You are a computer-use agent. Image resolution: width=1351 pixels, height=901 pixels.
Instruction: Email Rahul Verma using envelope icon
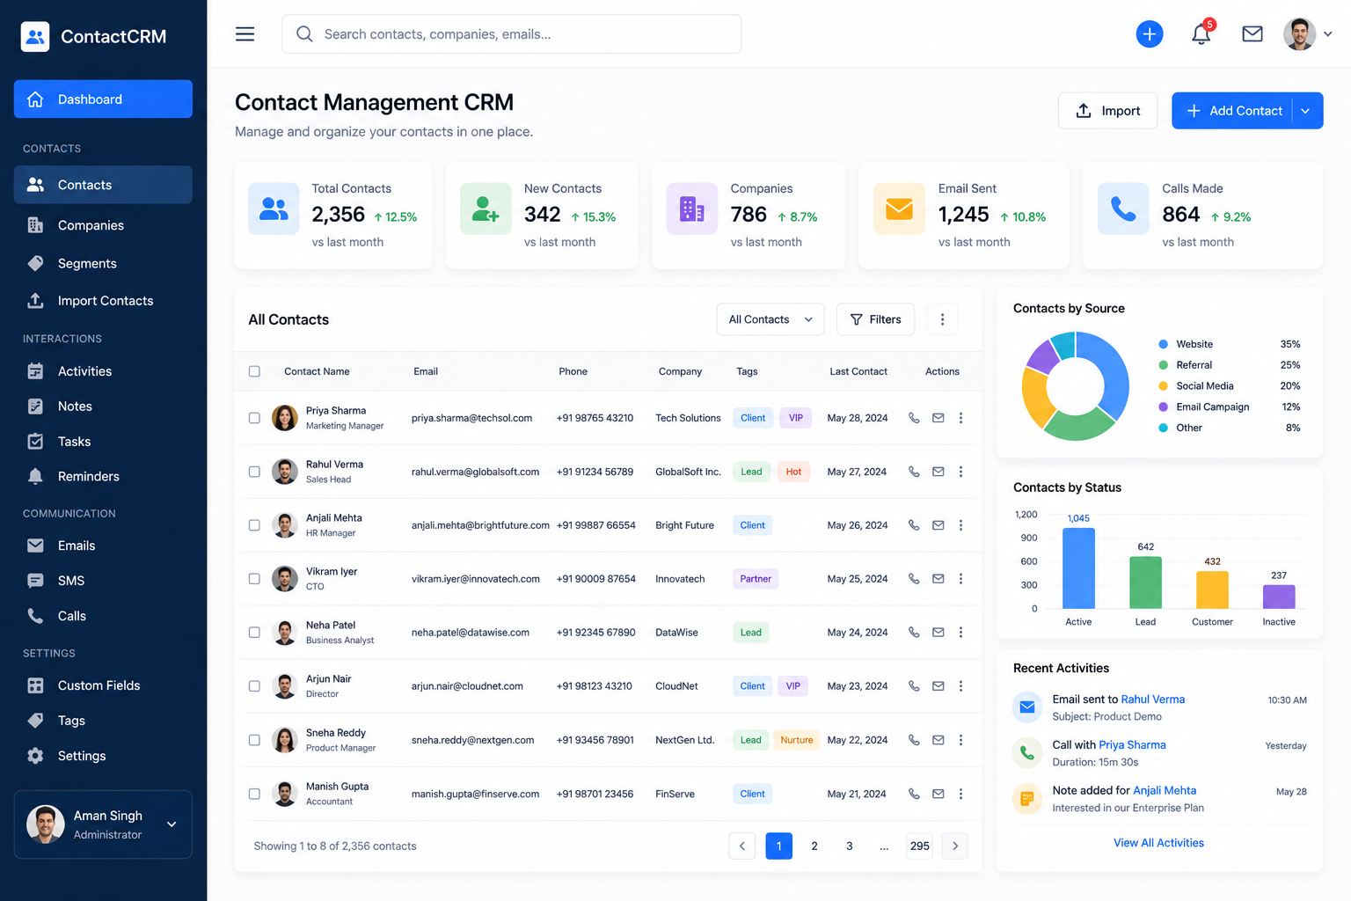pyautogui.click(x=938, y=472)
